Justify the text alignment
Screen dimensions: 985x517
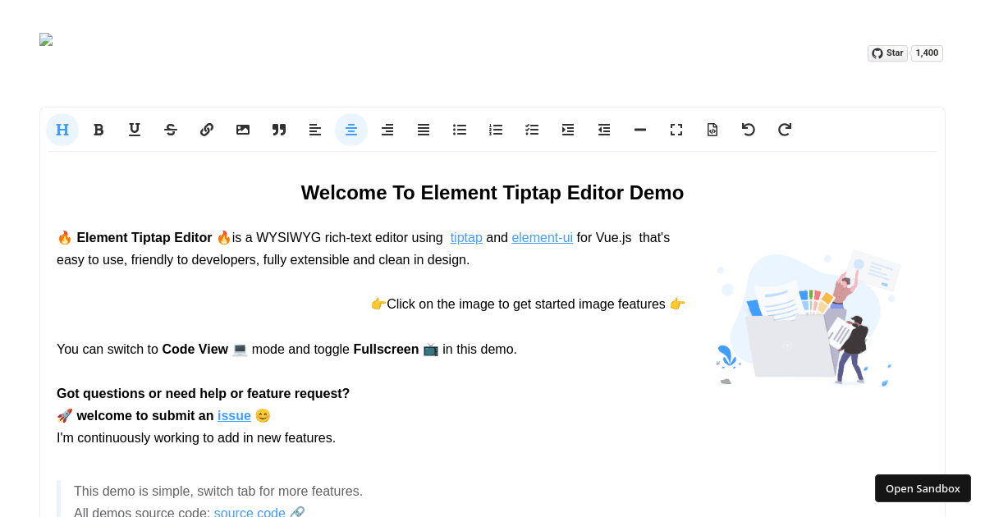(424, 130)
